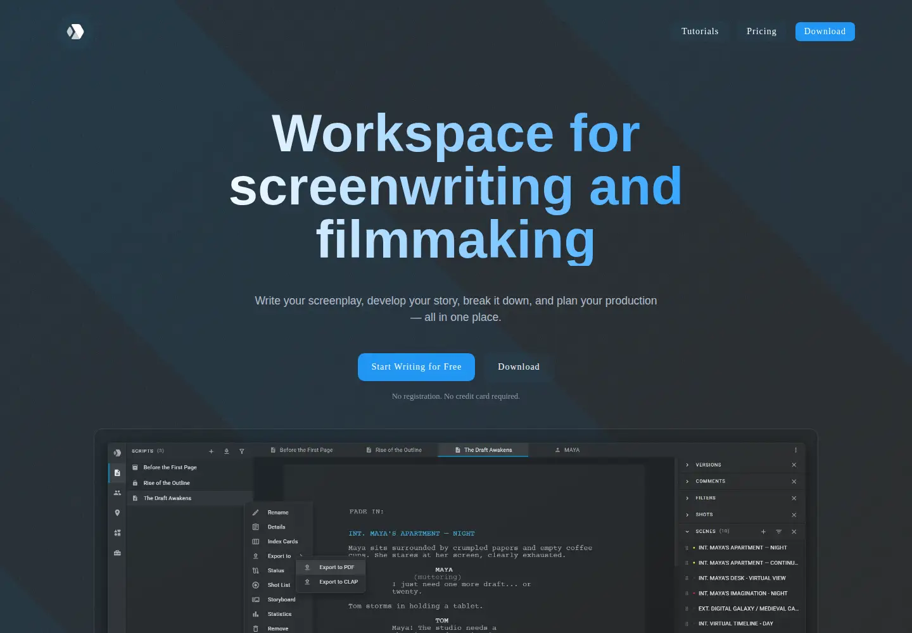Open the Scripts section in the app sidebar
Screen dimensions: 912x633
[117, 473]
